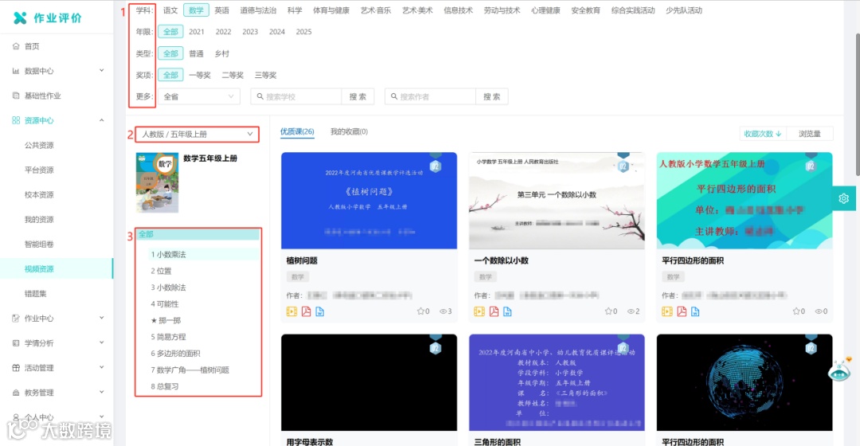Click 活动管理 gift icon in sidebar
Screen dimensions: 860x446
[16, 368]
